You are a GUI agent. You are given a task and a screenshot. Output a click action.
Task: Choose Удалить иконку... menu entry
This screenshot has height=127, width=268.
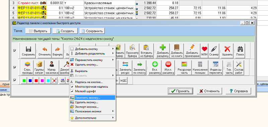point(92,102)
